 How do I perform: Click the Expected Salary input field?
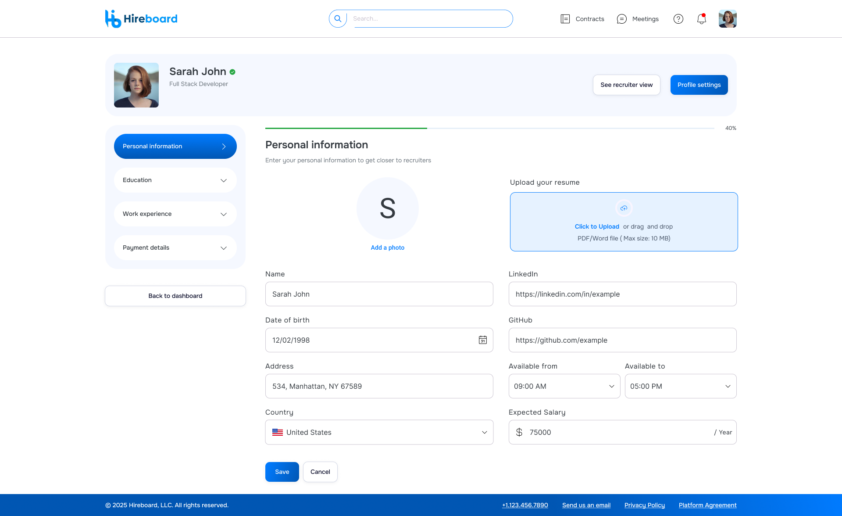pos(618,432)
